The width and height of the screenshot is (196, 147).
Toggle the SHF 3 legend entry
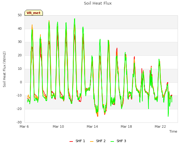[x=118, y=141]
